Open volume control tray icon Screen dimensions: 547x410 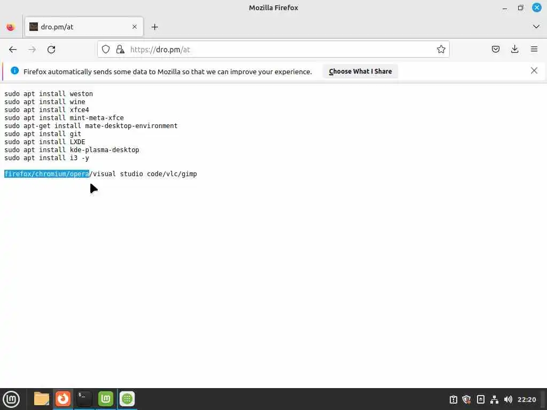pos(508,399)
